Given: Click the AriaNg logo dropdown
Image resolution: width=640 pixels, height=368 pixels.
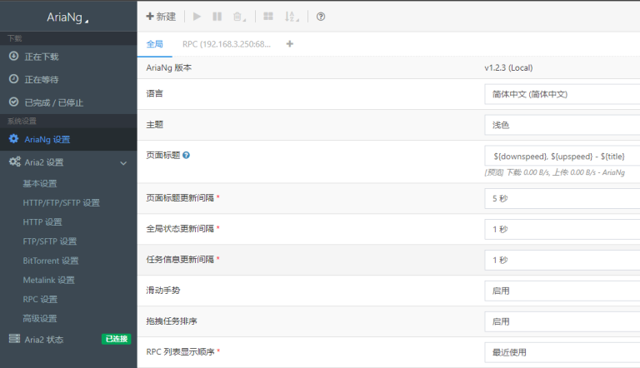Looking at the screenshot, I should pos(68,17).
